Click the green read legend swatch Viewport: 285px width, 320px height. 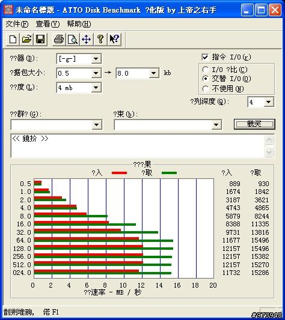coord(169,173)
